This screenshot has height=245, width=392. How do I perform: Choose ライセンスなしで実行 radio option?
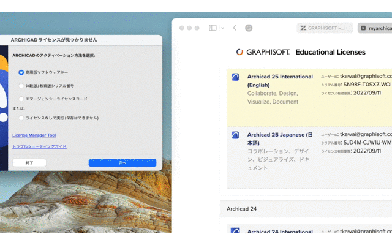[x=21, y=118]
